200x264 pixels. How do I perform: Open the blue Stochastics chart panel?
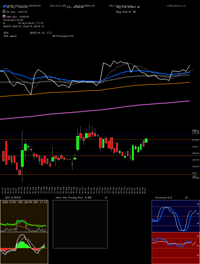click(176, 216)
